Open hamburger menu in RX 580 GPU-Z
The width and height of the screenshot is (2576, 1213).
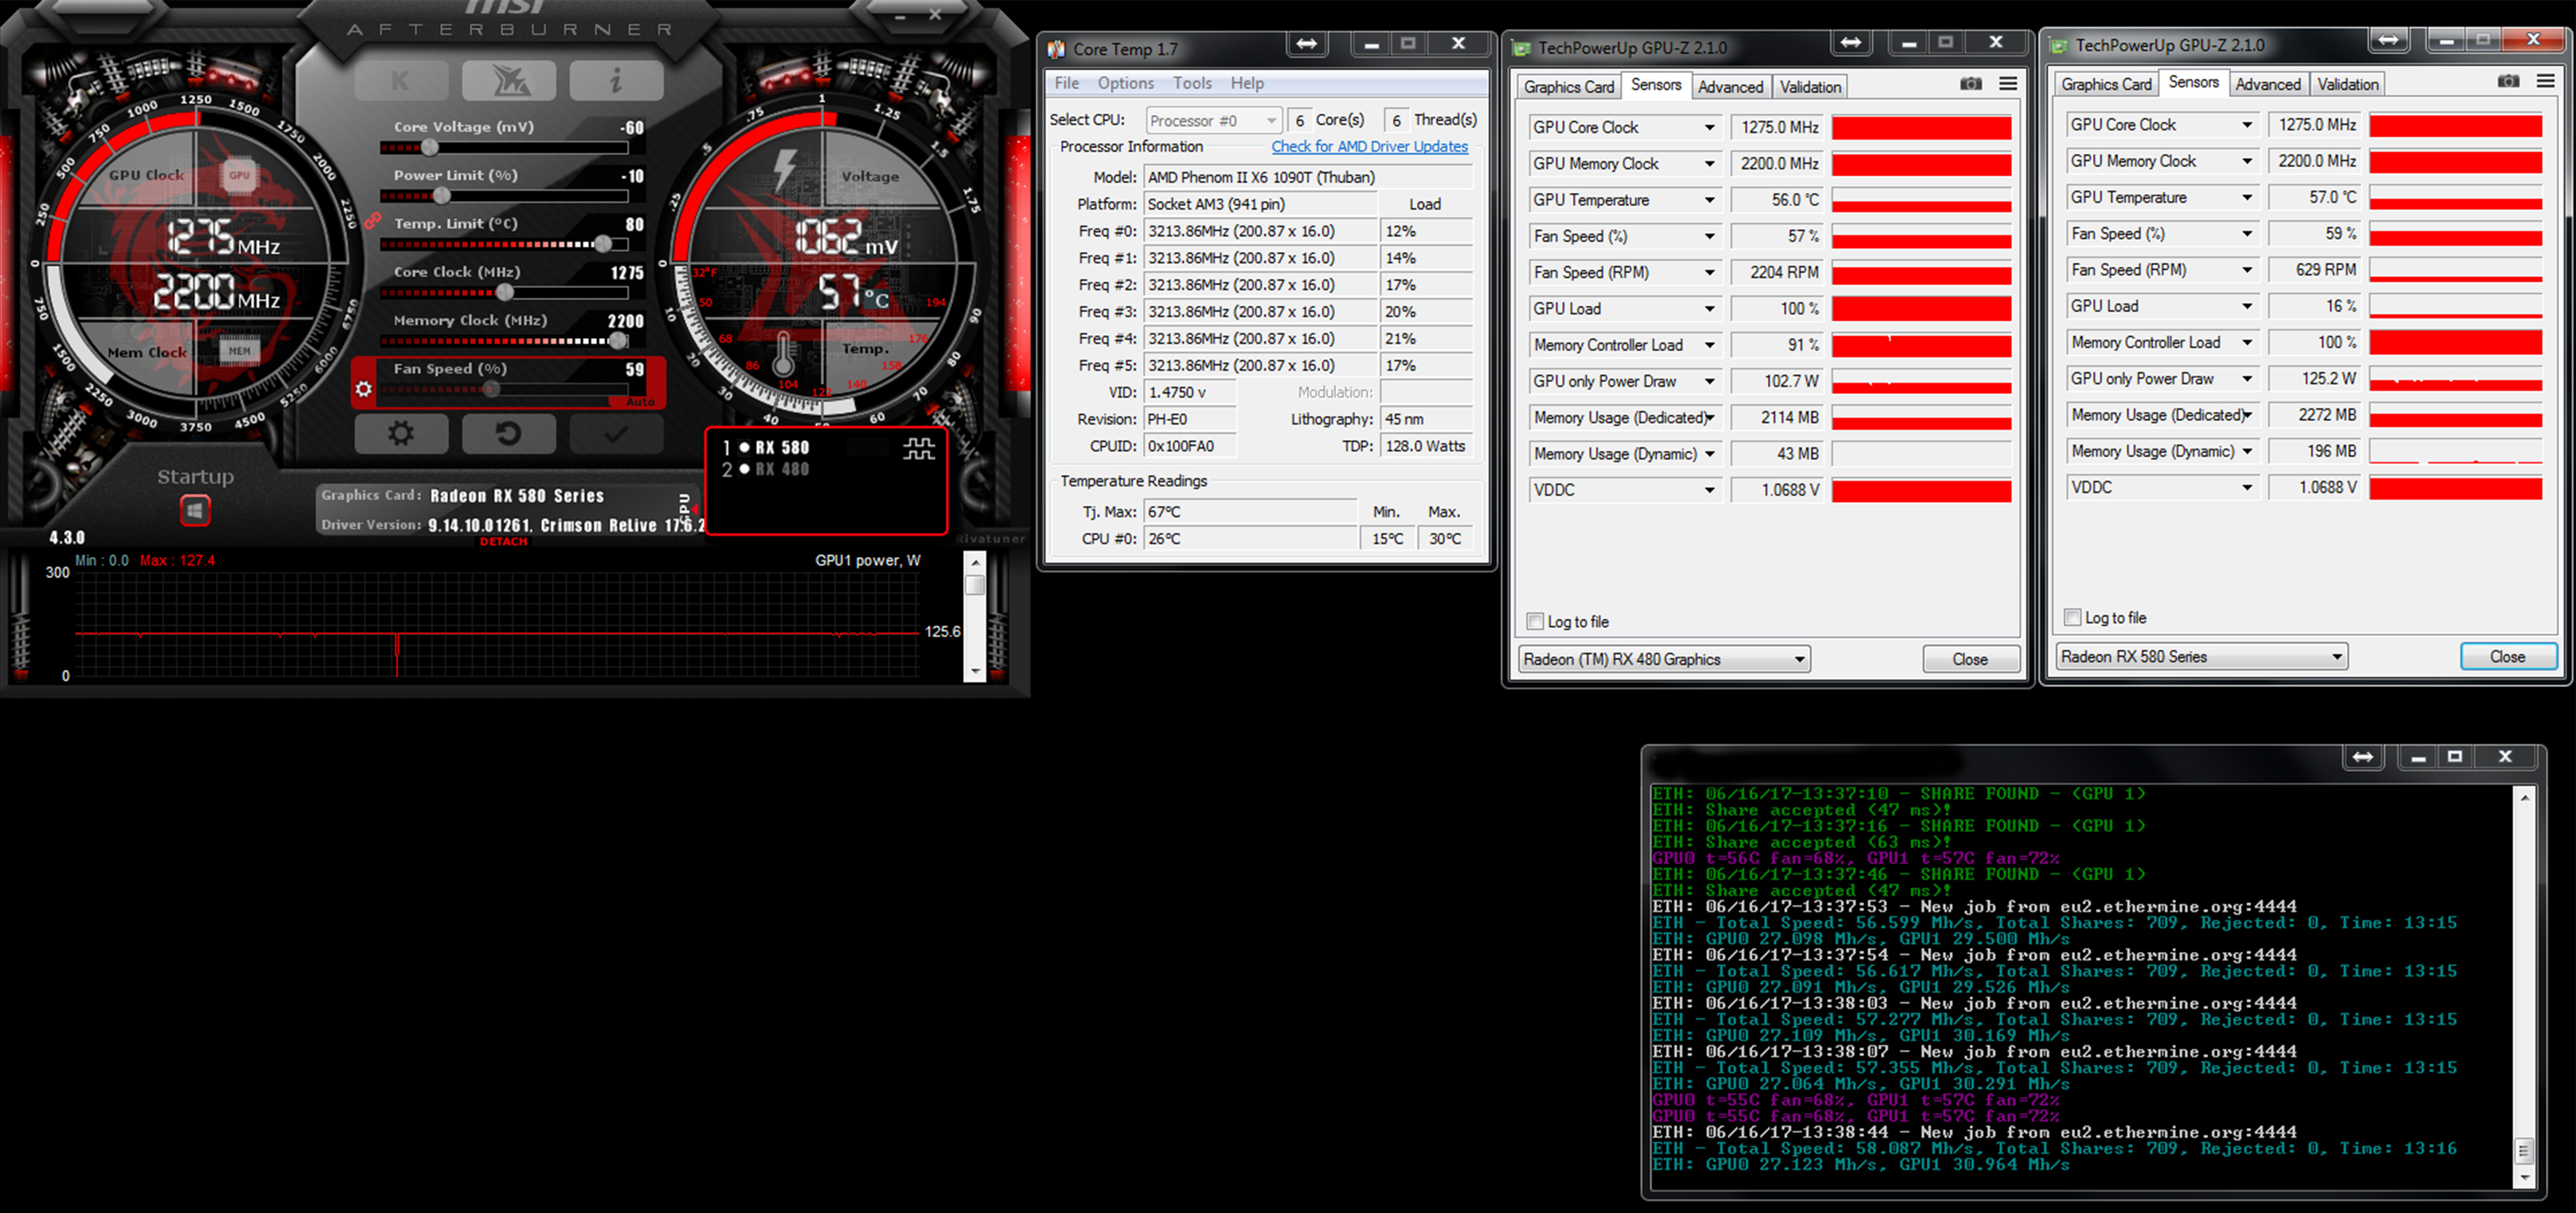click(2545, 81)
